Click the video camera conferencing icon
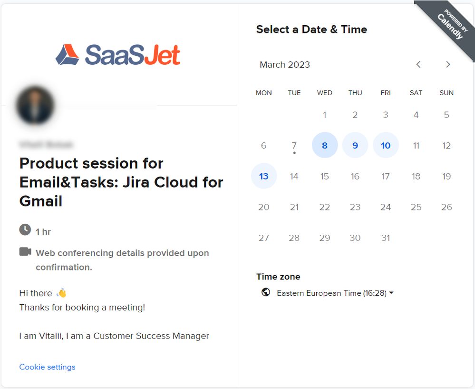 tap(24, 252)
